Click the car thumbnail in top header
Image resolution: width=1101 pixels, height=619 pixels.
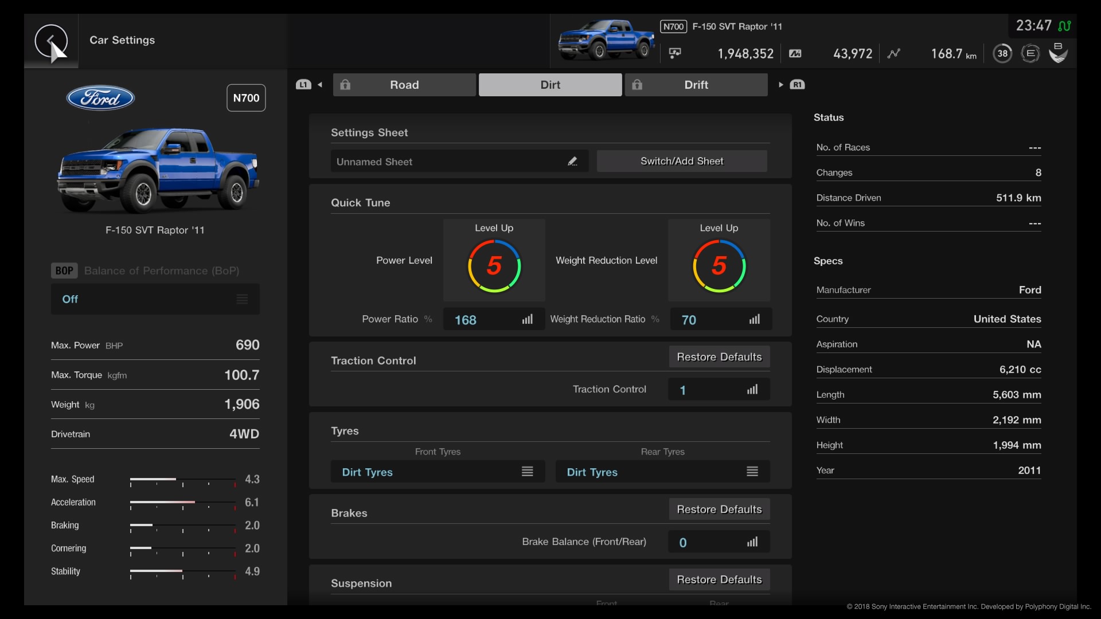pos(607,40)
